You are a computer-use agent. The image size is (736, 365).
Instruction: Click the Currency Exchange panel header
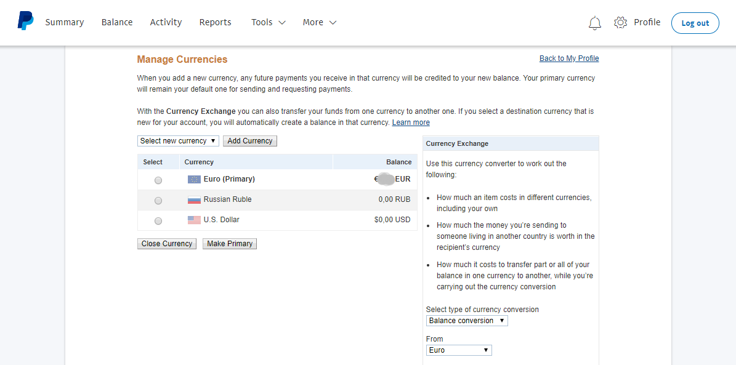(x=511, y=143)
